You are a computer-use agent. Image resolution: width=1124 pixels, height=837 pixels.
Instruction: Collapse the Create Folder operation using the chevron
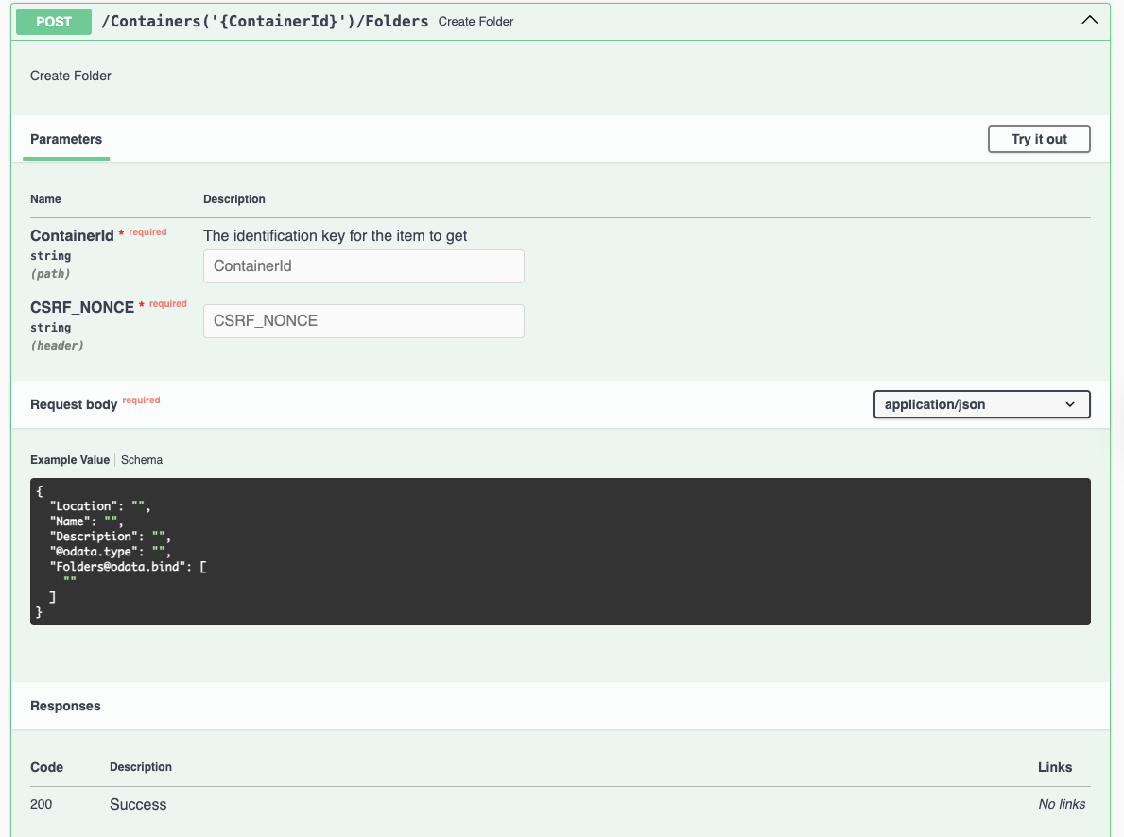pos(1089,21)
